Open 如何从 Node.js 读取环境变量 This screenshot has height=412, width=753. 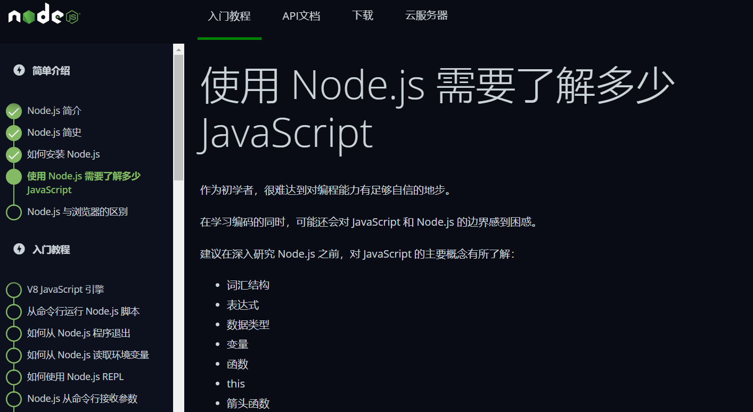[88, 355]
